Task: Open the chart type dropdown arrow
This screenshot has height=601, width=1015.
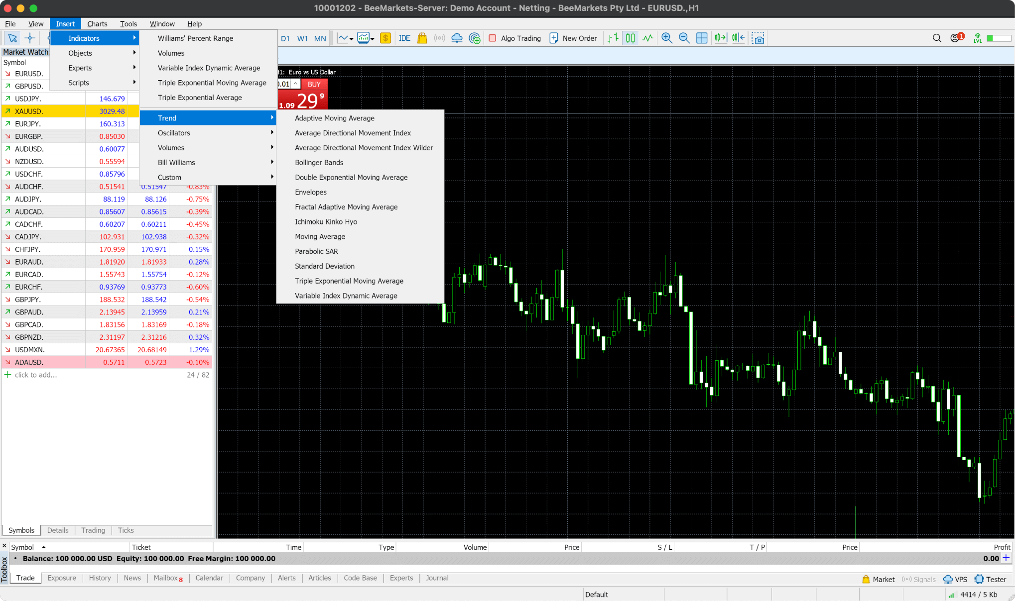Action: click(x=352, y=38)
